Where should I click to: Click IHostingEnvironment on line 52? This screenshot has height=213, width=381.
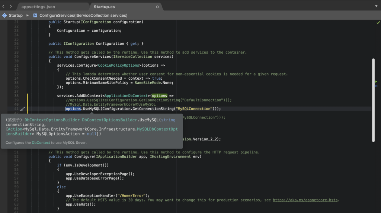170,157
